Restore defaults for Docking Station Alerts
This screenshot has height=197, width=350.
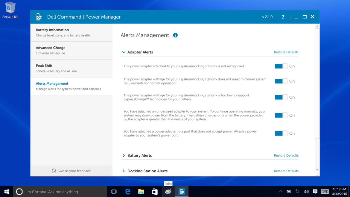[286, 171]
